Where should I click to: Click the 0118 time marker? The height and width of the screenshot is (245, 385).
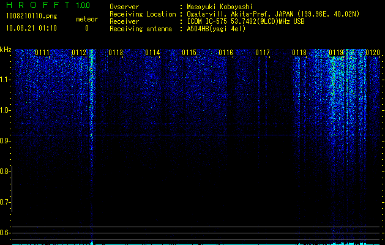point(299,53)
